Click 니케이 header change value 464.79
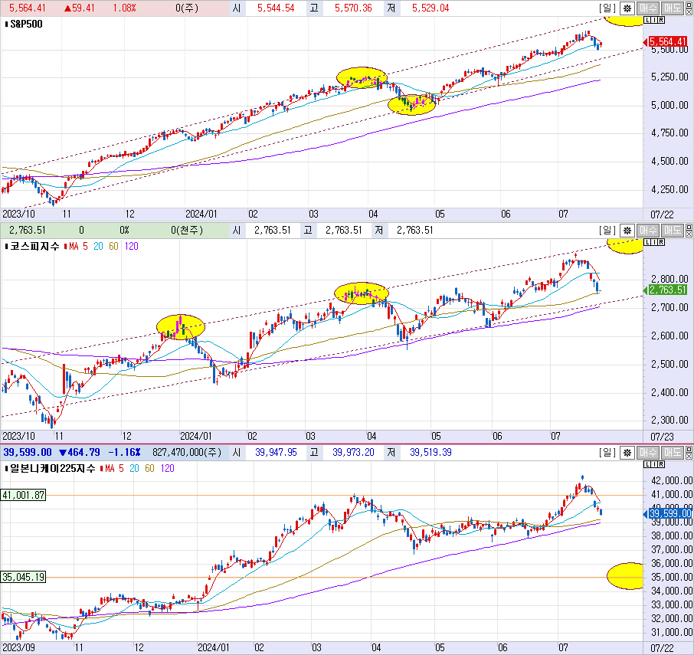Image resolution: width=694 pixels, height=655 pixels. coord(80,452)
